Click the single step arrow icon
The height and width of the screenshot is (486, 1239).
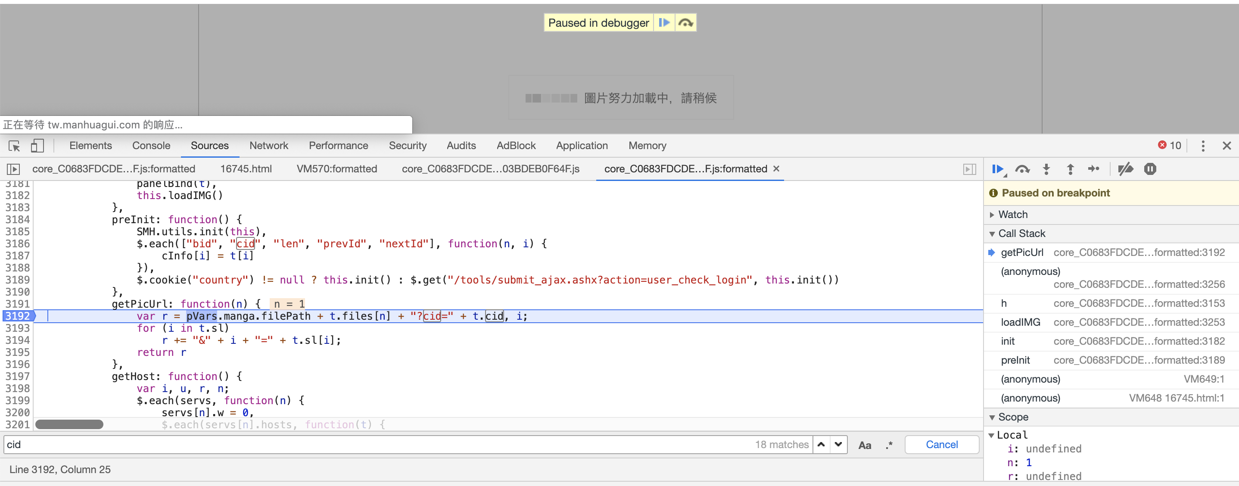(x=1094, y=169)
